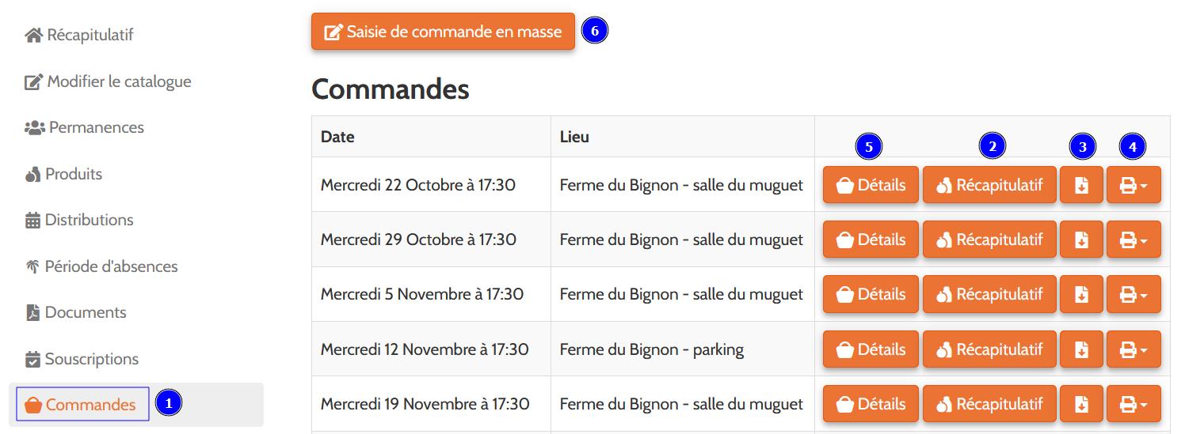The height and width of the screenshot is (434, 1185).
Task: Show Récapitulatif for 29 Octobre order
Action: (989, 240)
